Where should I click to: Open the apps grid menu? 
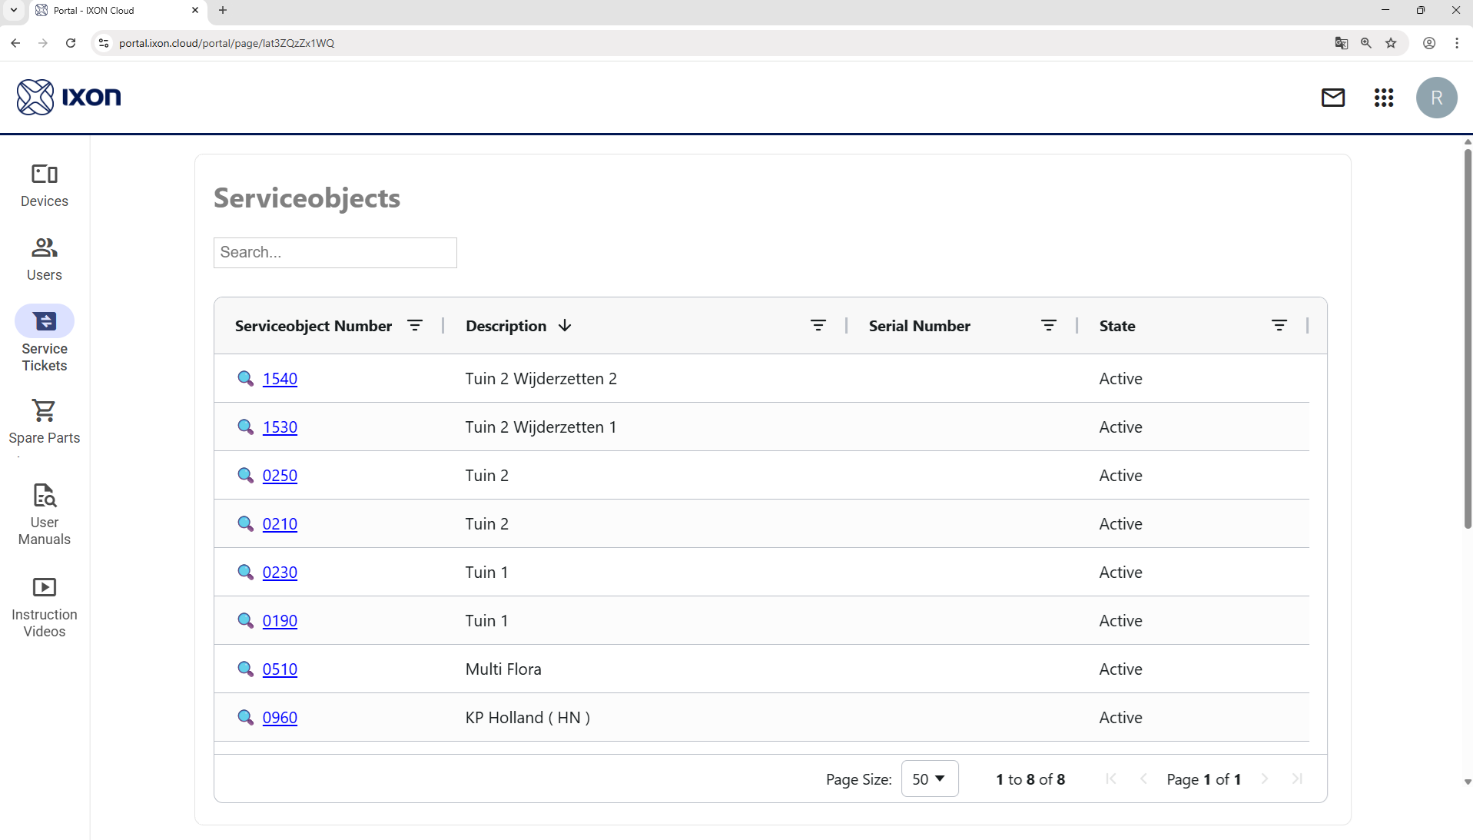(1383, 98)
